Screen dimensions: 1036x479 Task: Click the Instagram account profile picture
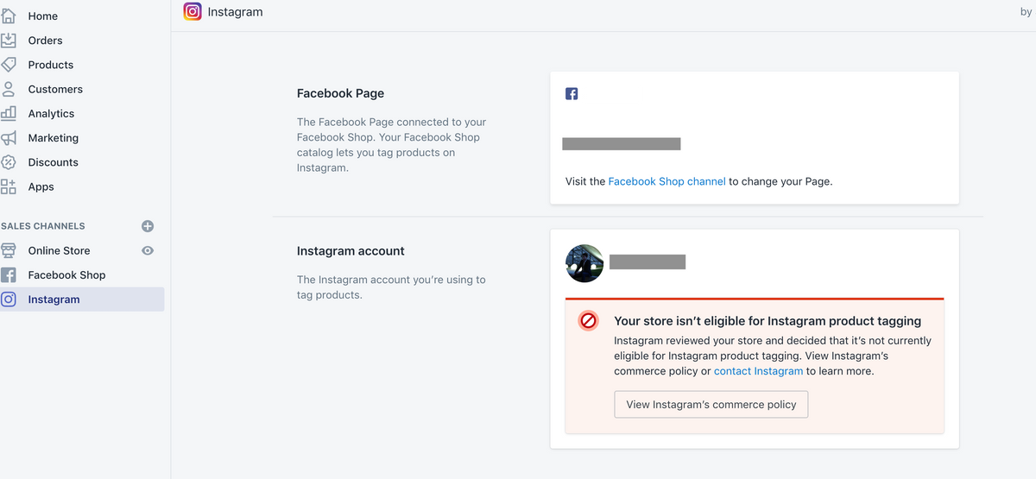point(584,263)
